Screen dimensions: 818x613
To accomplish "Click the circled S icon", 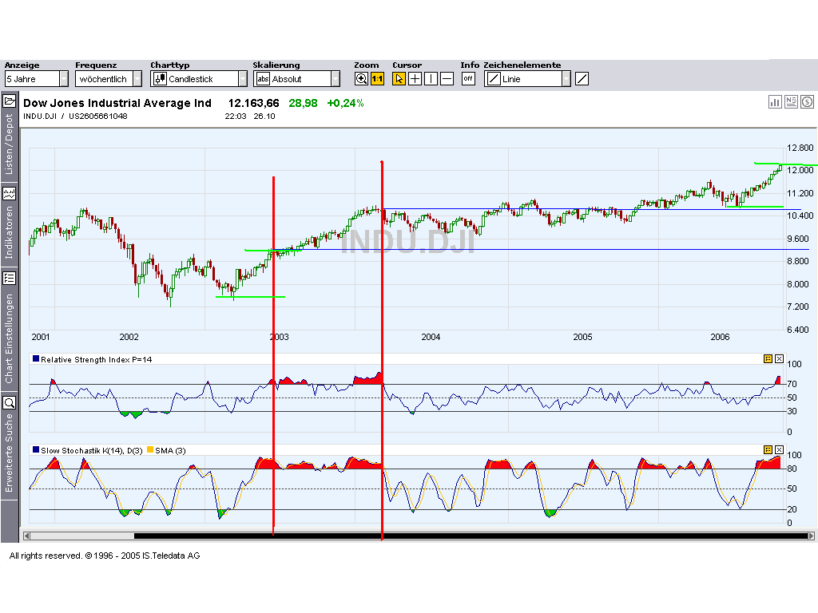I will pyautogui.click(x=807, y=102).
